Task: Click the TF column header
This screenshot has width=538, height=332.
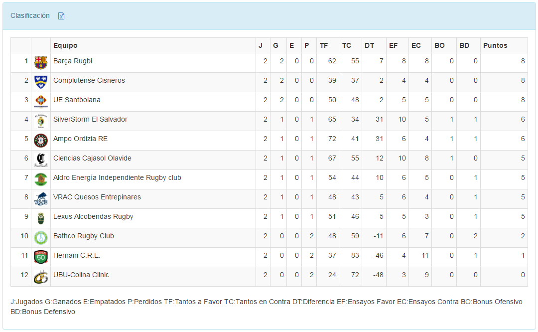Action: tap(324, 45)
